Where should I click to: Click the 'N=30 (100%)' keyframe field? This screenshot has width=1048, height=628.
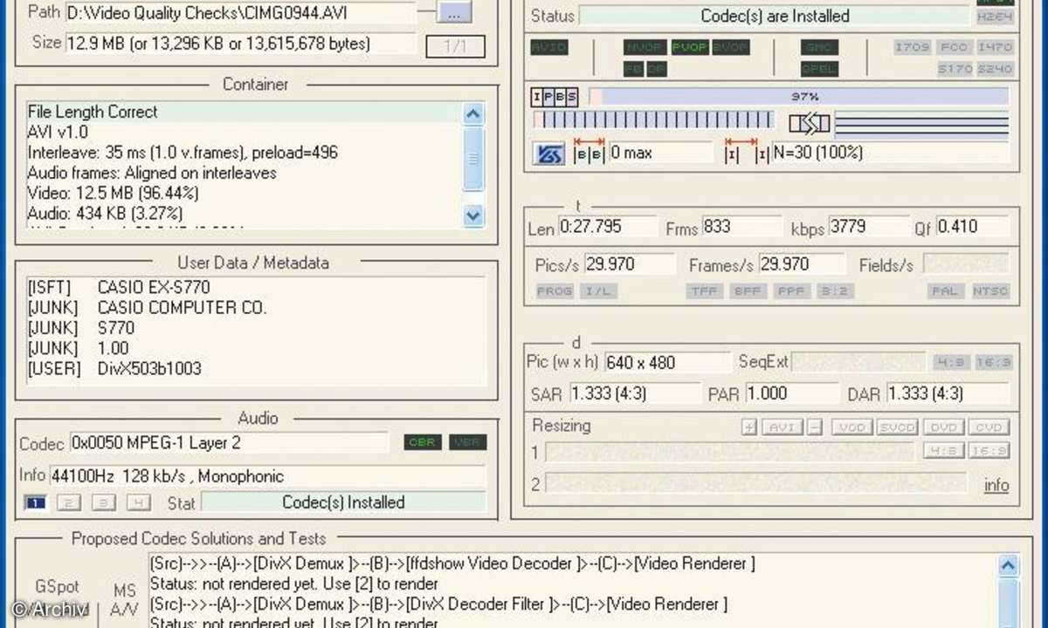(890, 154)
